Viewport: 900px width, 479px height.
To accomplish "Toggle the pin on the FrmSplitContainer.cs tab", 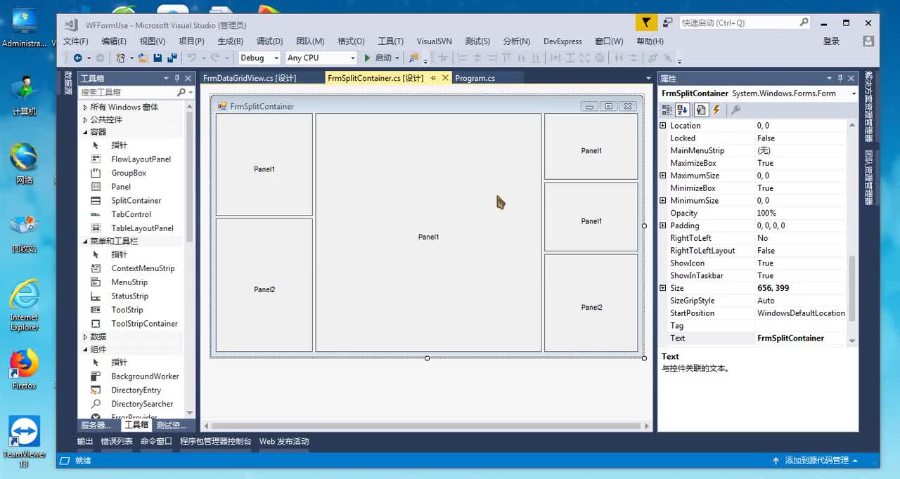I will 434,78.
